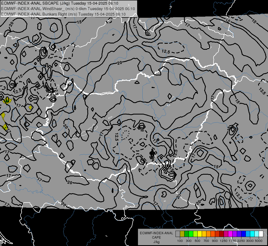Image resolution: width=268 pixels, height=246 pixels.
Task: Click the 5000 legend value
Action: (x=259, y=241)
